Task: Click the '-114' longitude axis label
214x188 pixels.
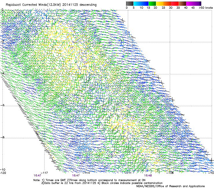Action: coord(86,173)
